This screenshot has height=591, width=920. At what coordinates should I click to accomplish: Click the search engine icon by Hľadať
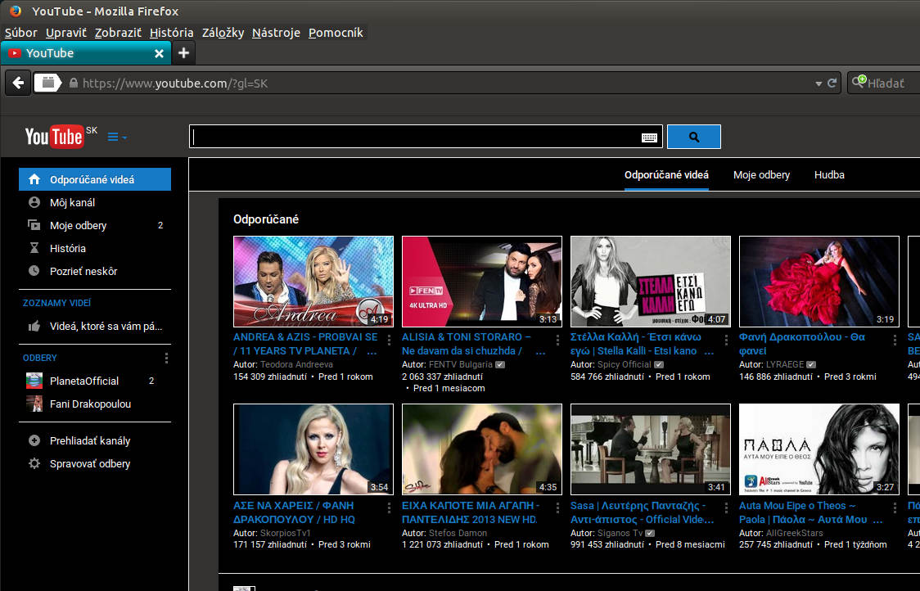[x=859, y=81]
